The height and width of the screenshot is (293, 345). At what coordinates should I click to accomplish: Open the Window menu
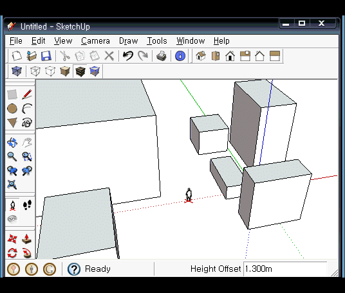(191, 41)
